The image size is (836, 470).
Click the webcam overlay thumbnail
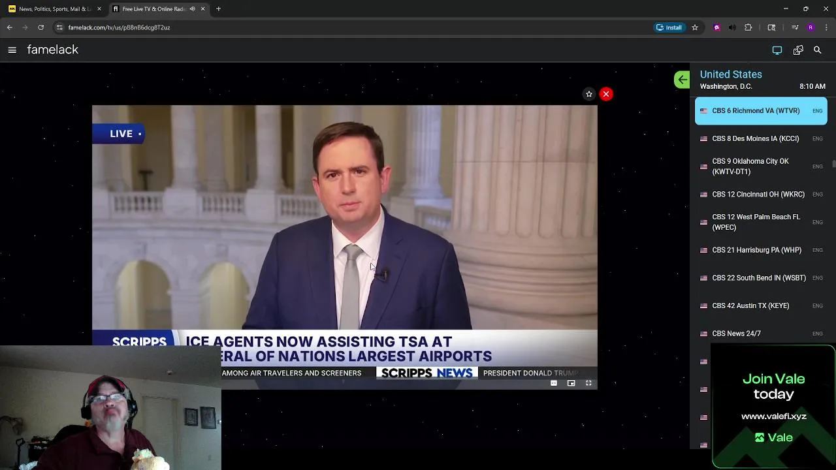pyautogui.click(x=110, y=408)
